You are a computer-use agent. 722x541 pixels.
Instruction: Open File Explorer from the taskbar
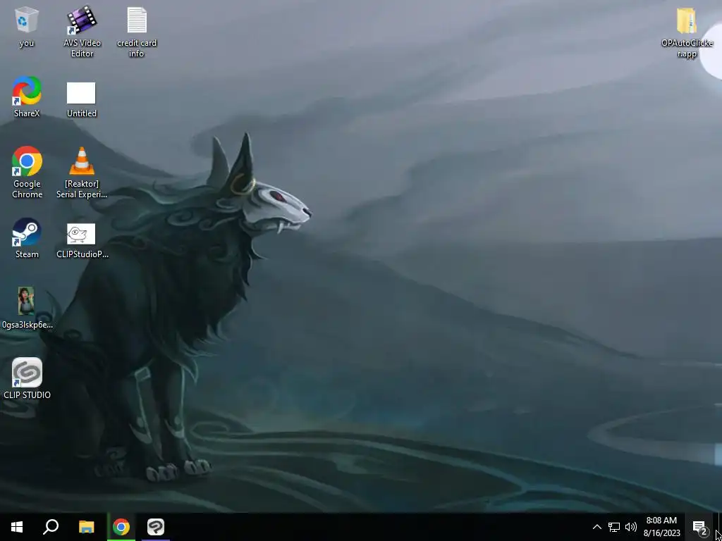tap(86, 527)
